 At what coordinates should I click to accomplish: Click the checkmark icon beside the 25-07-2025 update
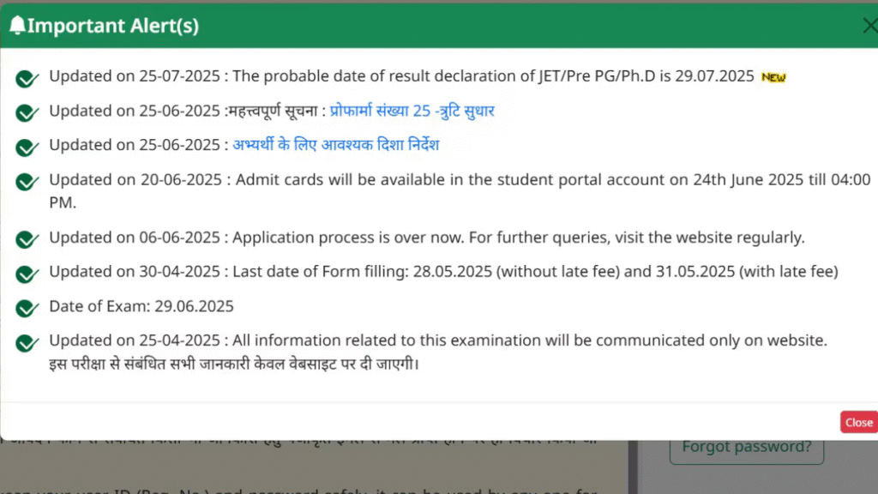pos(27,79)
